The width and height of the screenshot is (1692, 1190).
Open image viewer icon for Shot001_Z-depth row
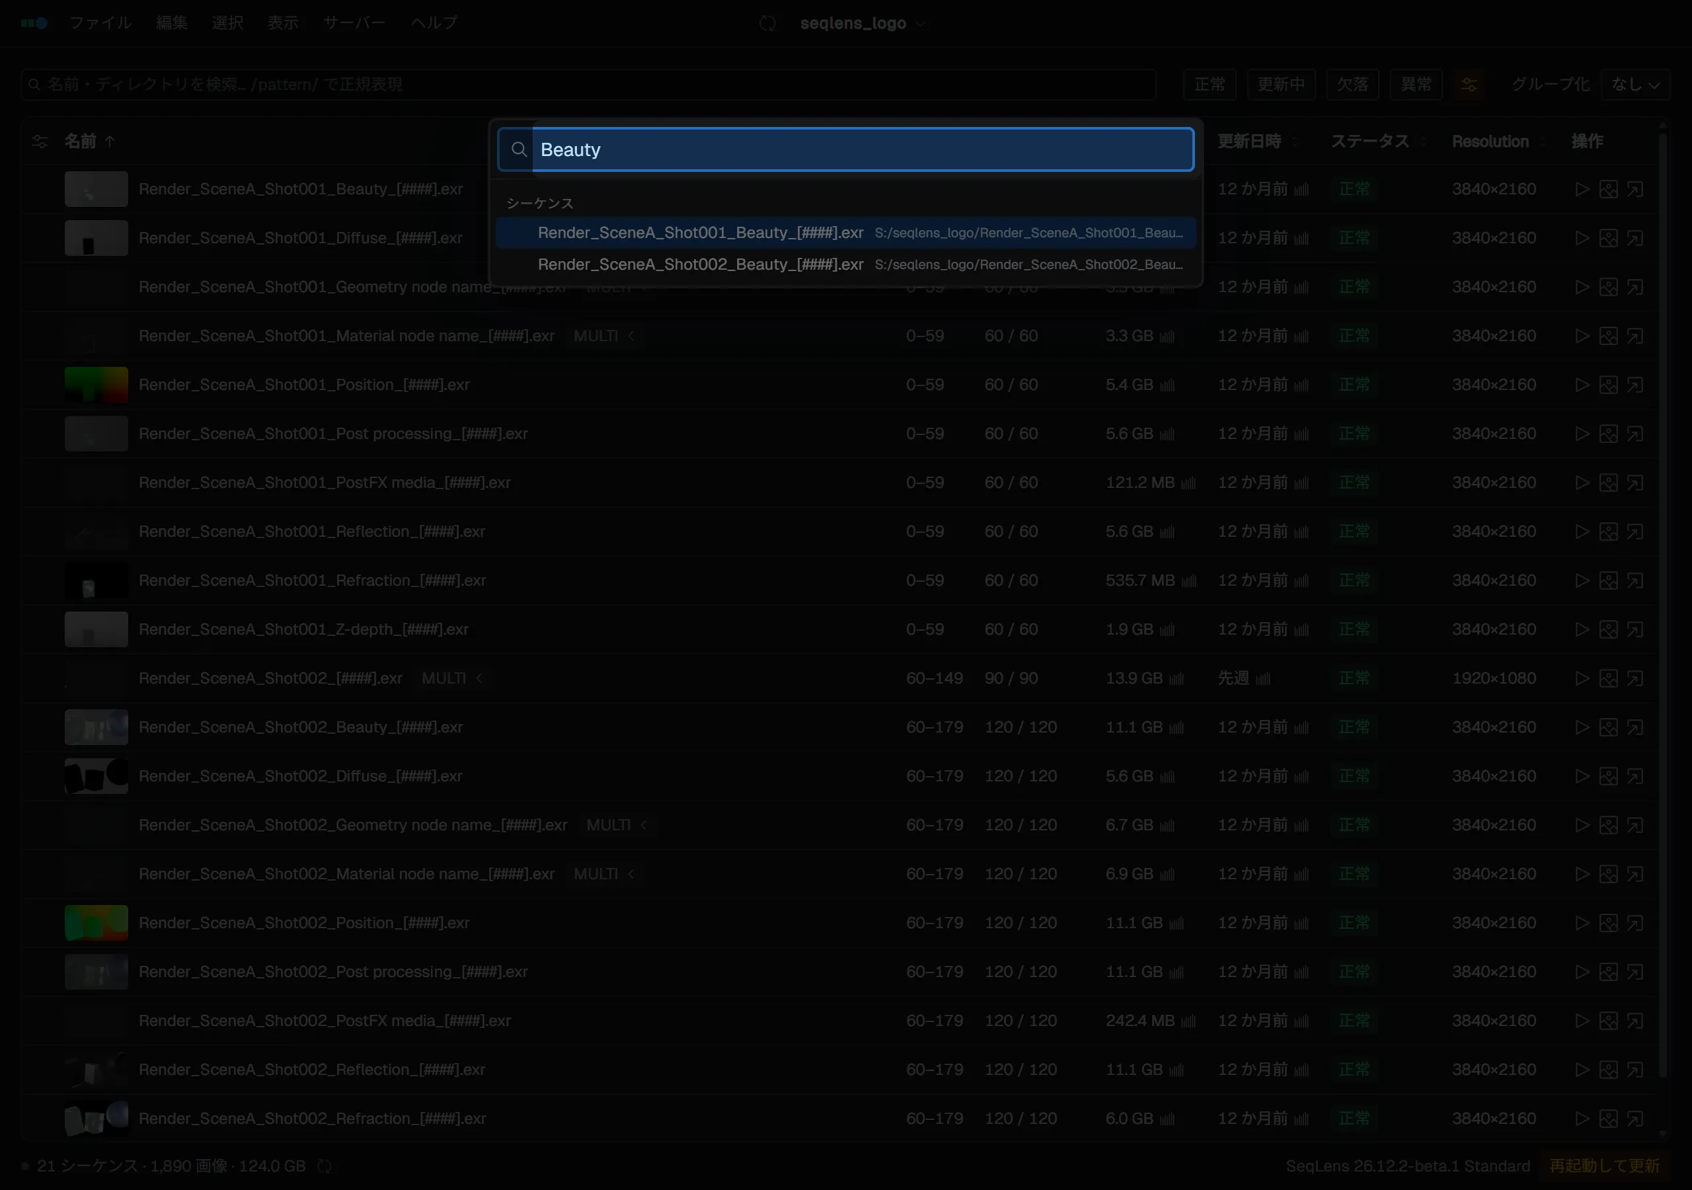click(1608, 629)
